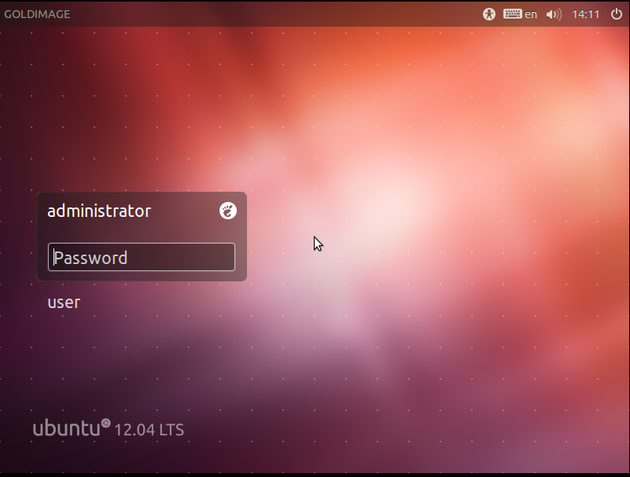
Task: Open the accessibility options indicator
Action: coord(489,14)
